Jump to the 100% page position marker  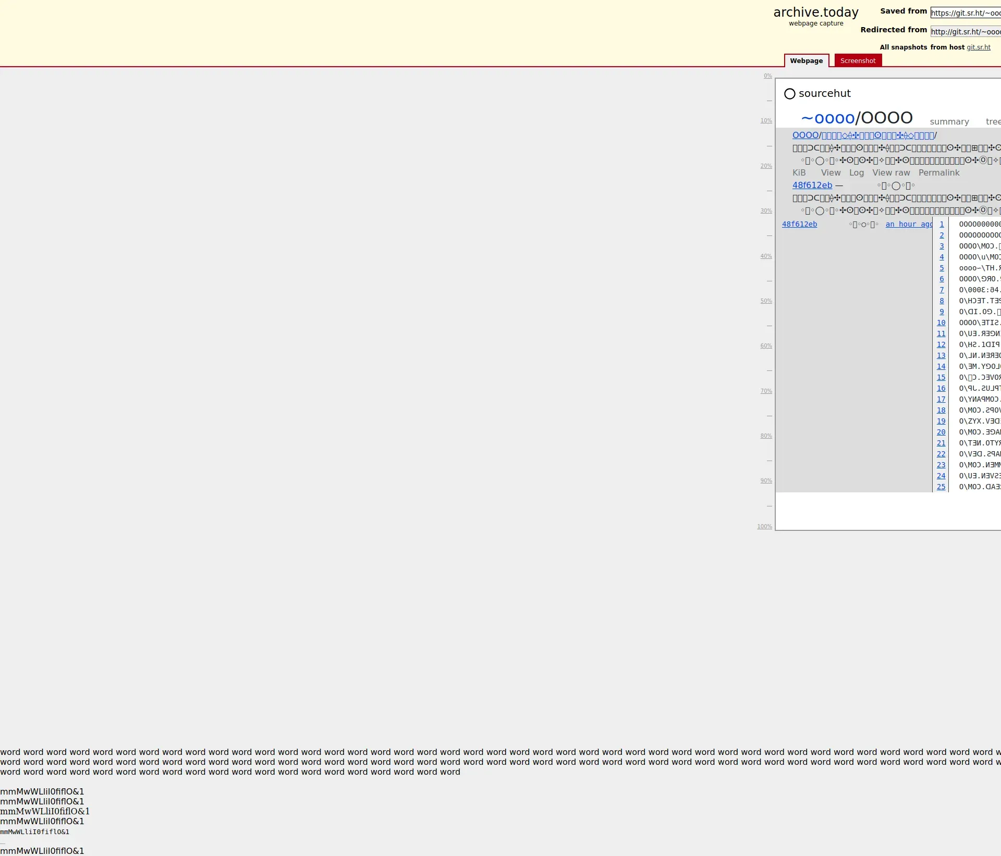[764, 527]
